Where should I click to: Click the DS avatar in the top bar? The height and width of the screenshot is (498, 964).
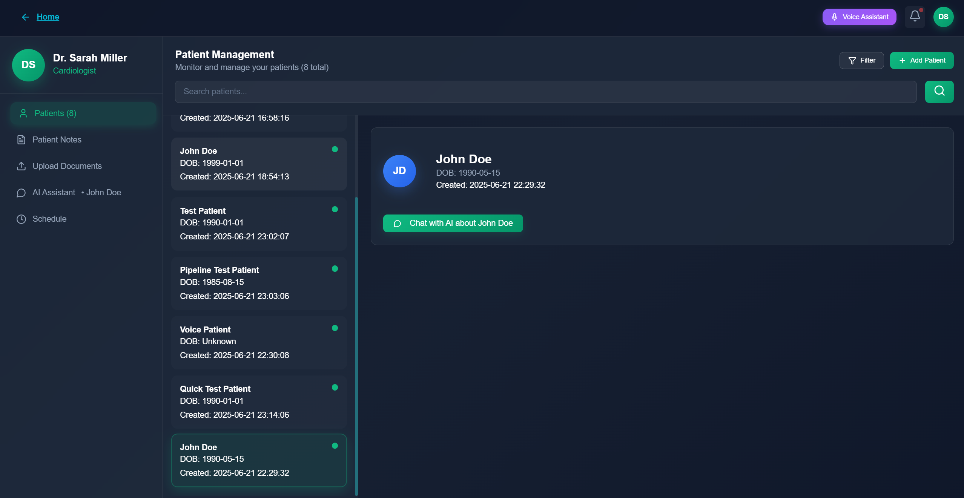pyautogui.click(x=943, y=17)
